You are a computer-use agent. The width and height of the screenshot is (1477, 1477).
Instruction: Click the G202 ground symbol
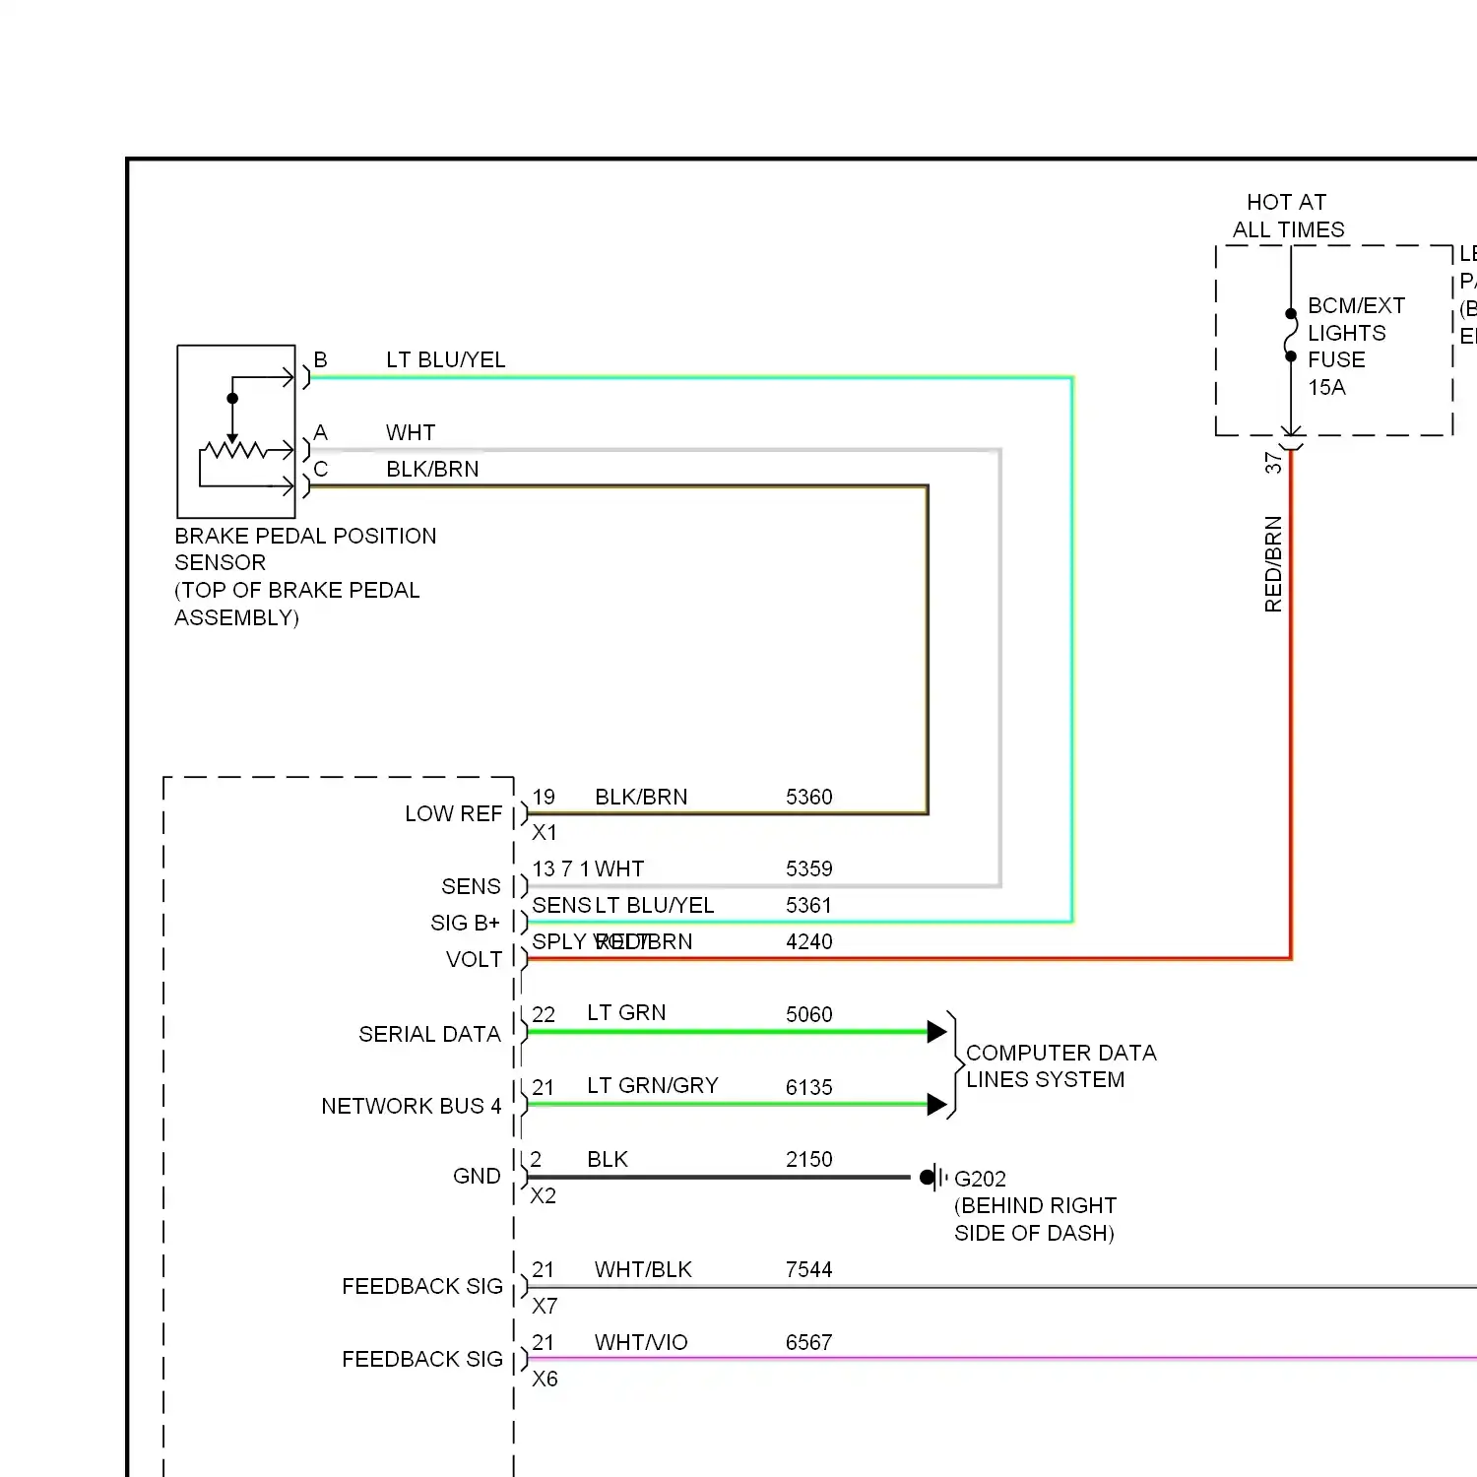[x=931, y=1177]
